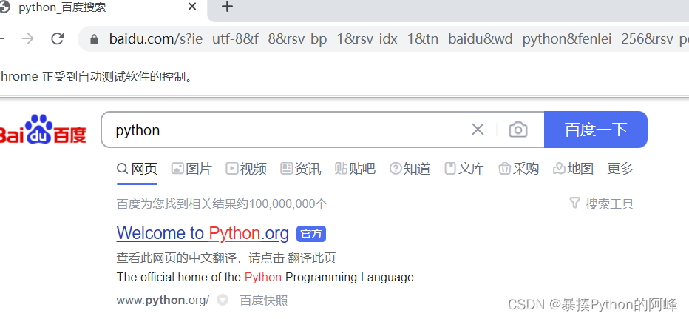This screenshot has height=319, width=689.
Task: View site info via the padlock icon
Action: tap(94, 40)
